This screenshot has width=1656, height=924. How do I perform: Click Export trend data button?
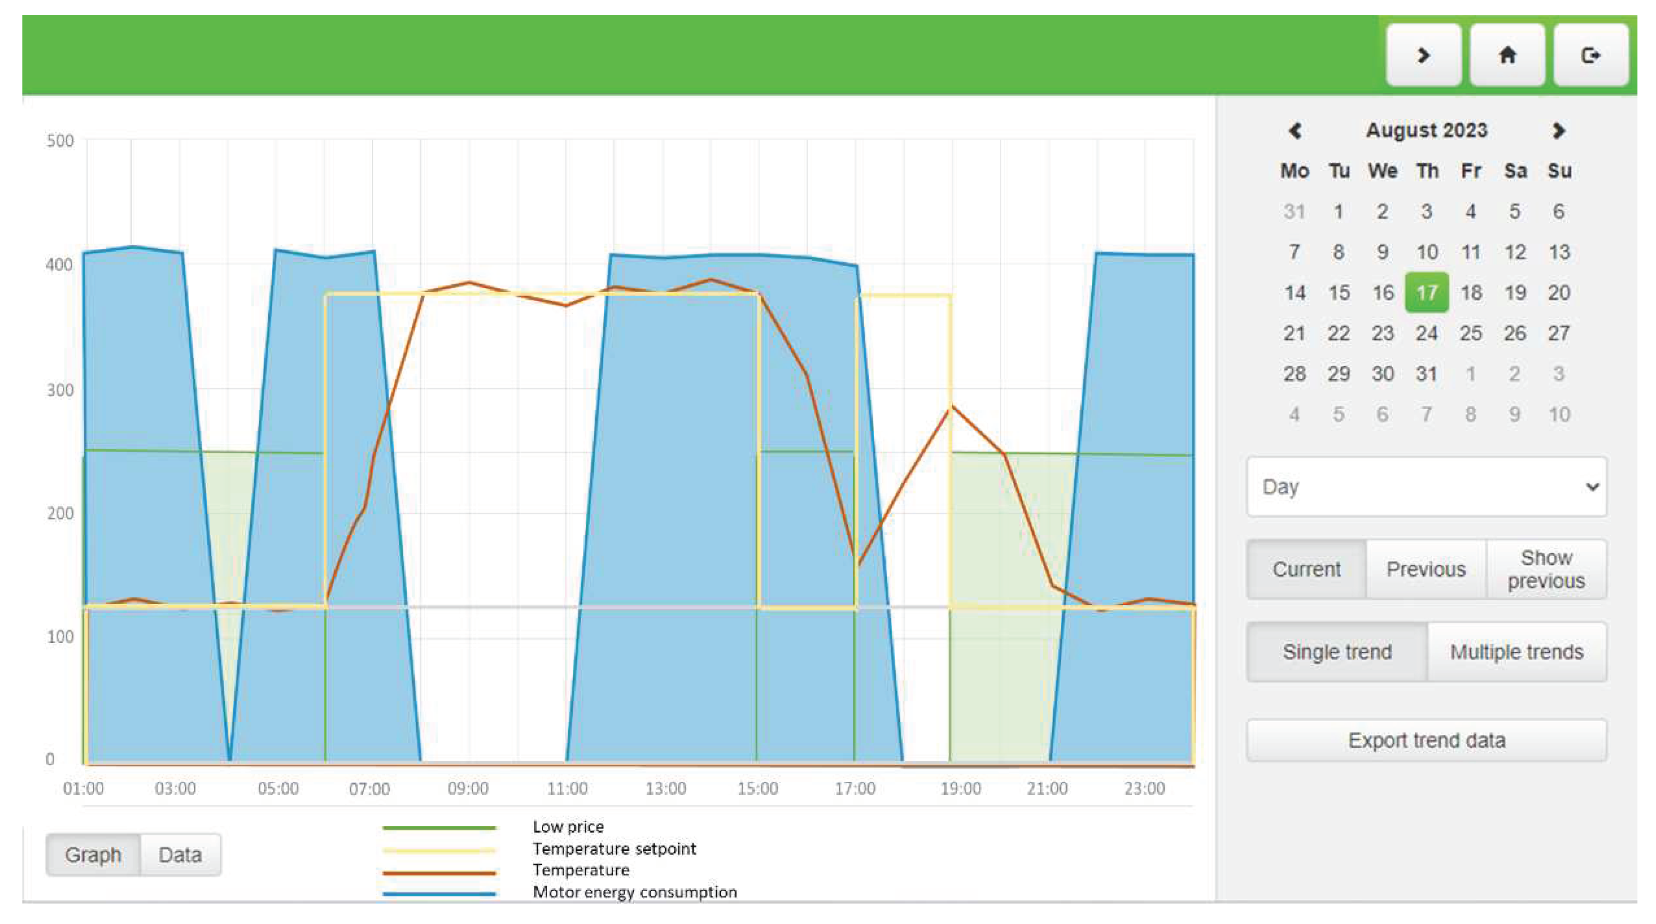click(x=1426, y=740)
